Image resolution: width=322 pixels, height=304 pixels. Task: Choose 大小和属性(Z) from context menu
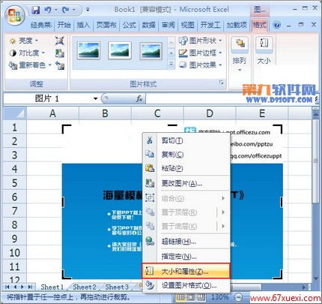point(186,271)
